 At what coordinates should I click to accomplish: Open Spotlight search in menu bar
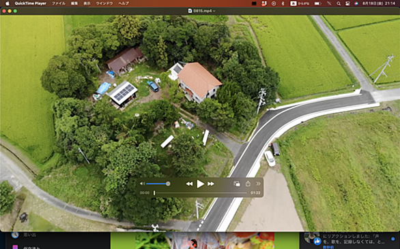pyautogui.click(x=339, y=3)
